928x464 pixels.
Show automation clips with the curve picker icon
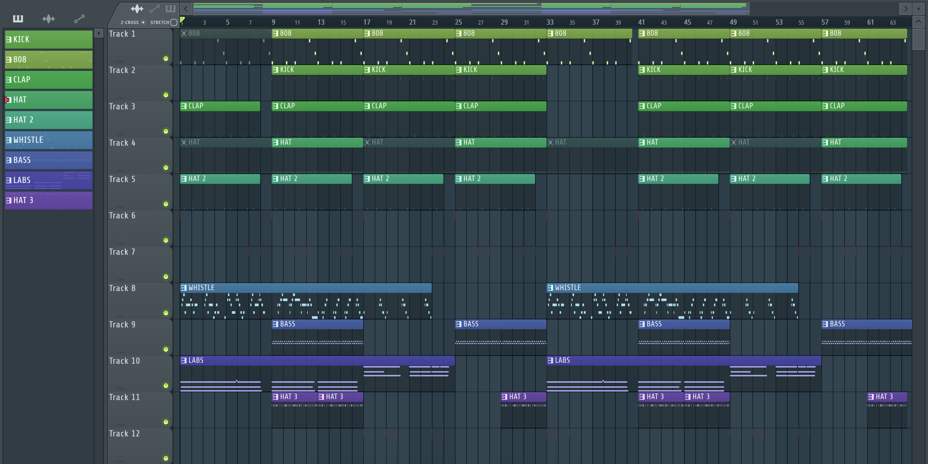pyautogui.click(x=79, y=19)
